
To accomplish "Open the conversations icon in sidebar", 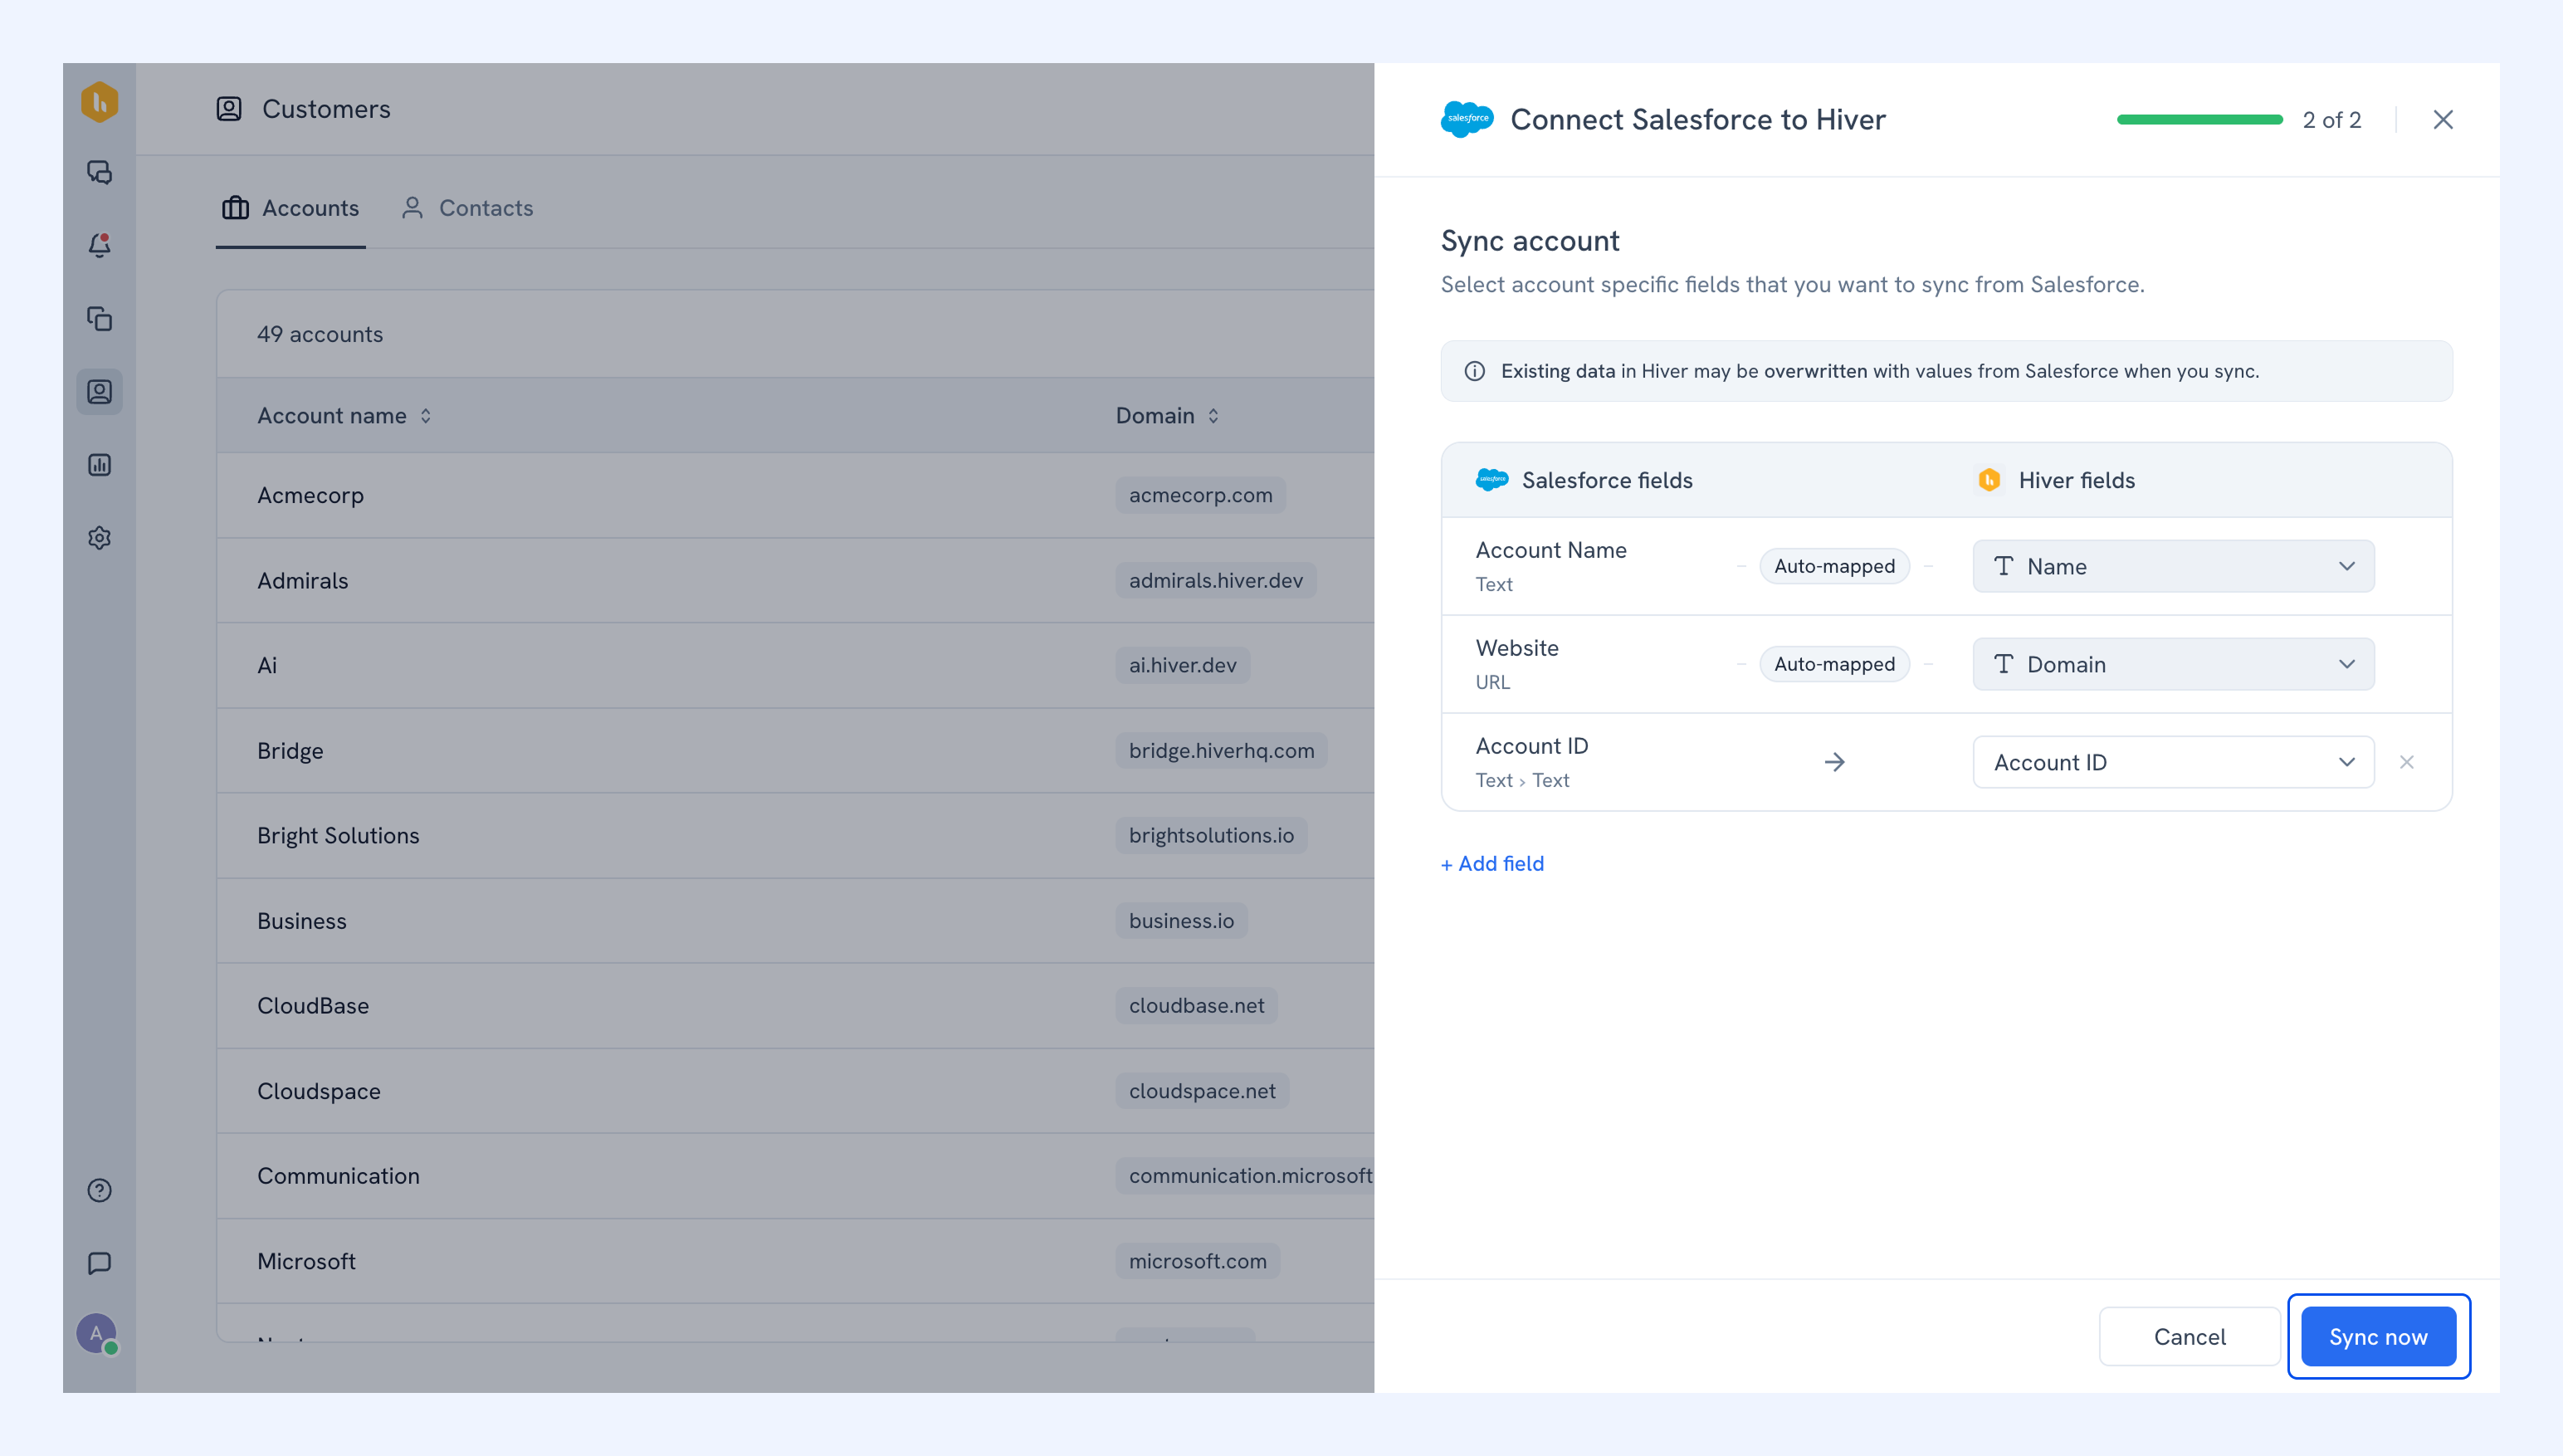I will [x=99, y=172].
